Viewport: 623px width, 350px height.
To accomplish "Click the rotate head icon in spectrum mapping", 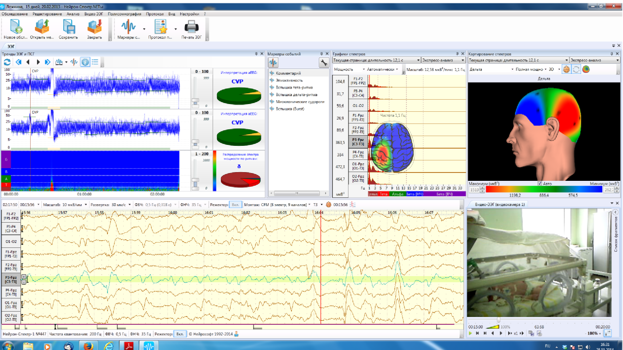I will 576,69.
